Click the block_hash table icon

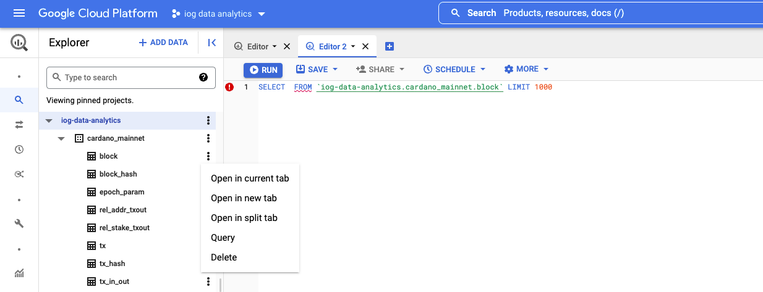click(92, 174)
